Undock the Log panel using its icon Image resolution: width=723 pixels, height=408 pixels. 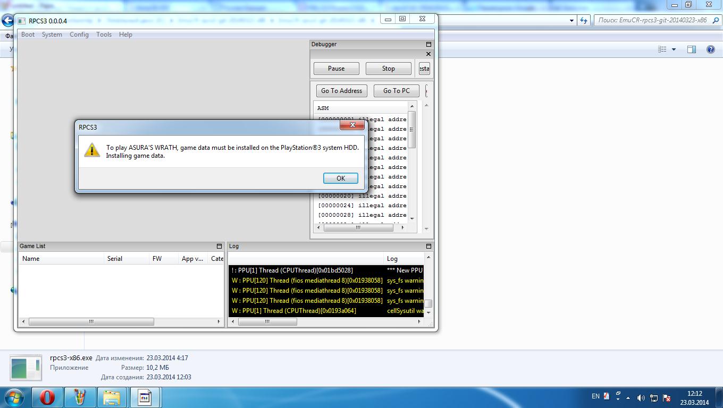point(428,246)
